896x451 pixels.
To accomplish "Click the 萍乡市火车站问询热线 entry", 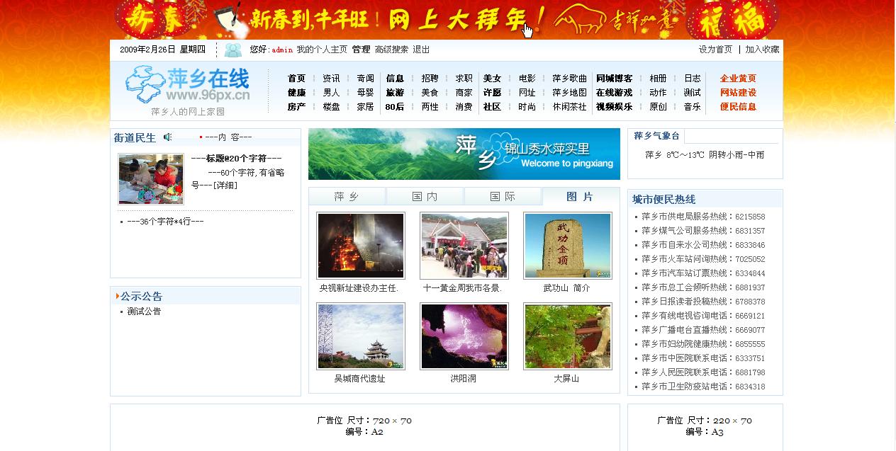I will 703,259.
